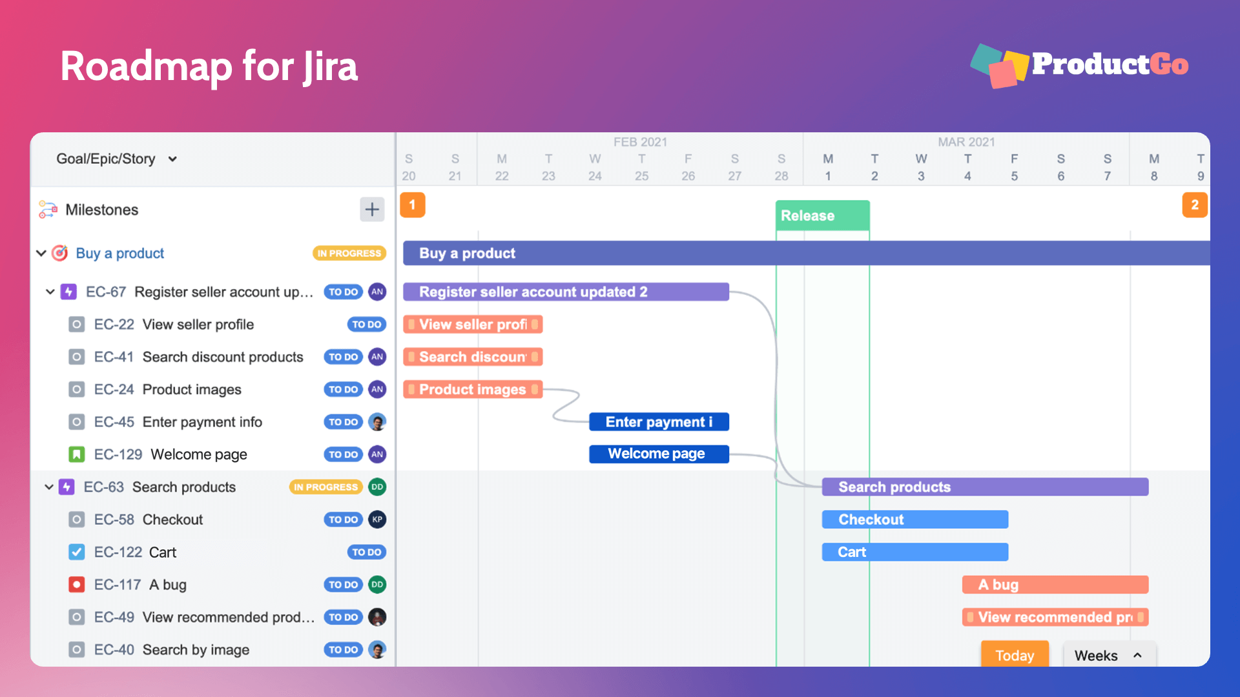This screenshot has width=1240, height=697.
Task: Click AN avatar on EC-24 row
Action: coord(377,389)
